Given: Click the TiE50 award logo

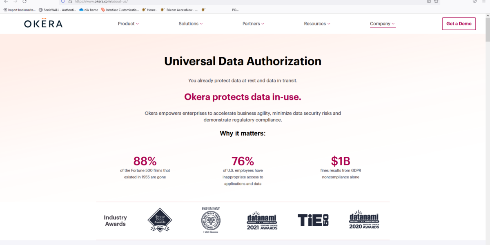Looking at the screenshot, I should coord(313,220).
